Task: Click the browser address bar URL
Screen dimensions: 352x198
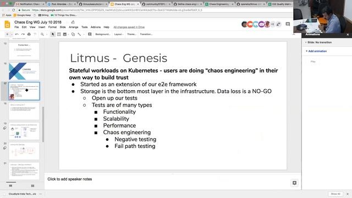Action: (x=117, y=10)
